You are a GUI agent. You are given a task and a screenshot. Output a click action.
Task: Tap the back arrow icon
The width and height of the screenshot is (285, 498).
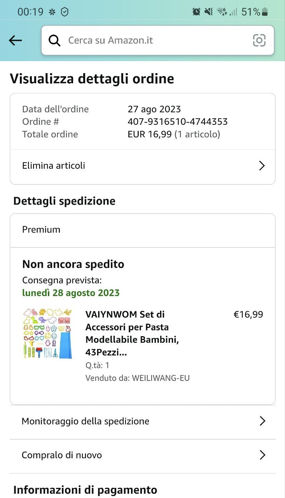pyautogui.click(x=15, y=40)
